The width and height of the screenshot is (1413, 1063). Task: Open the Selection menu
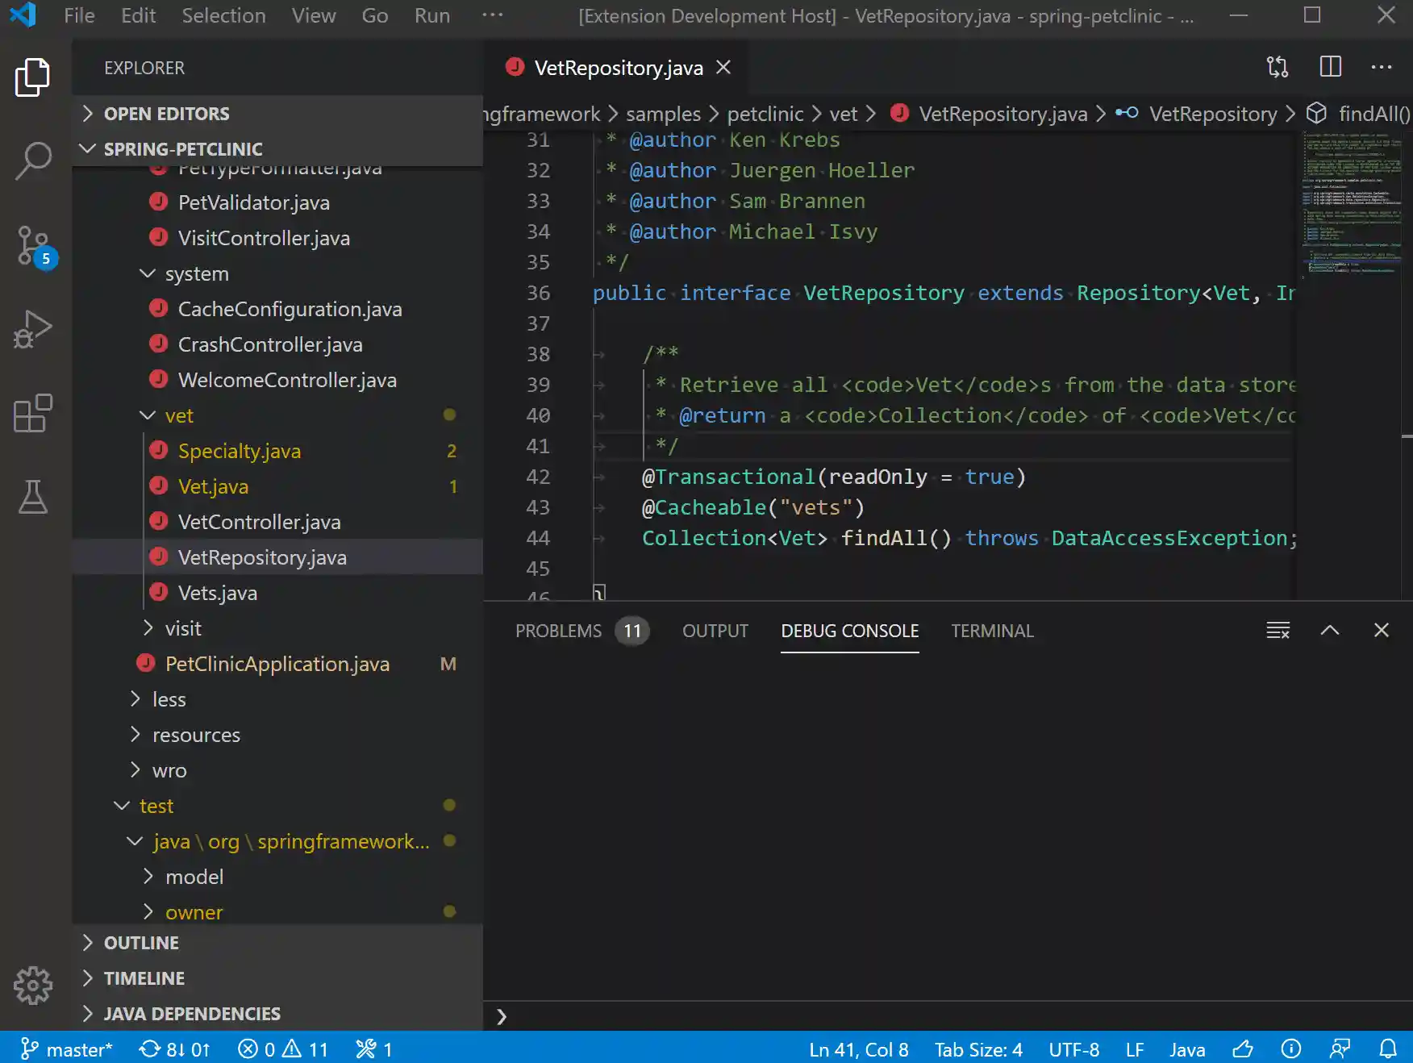[223, 16]
